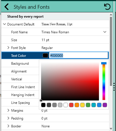This screenshot has height=131, width=116.
Task: Click the scrollbar down arrow
Action: (x=111, y=129)
